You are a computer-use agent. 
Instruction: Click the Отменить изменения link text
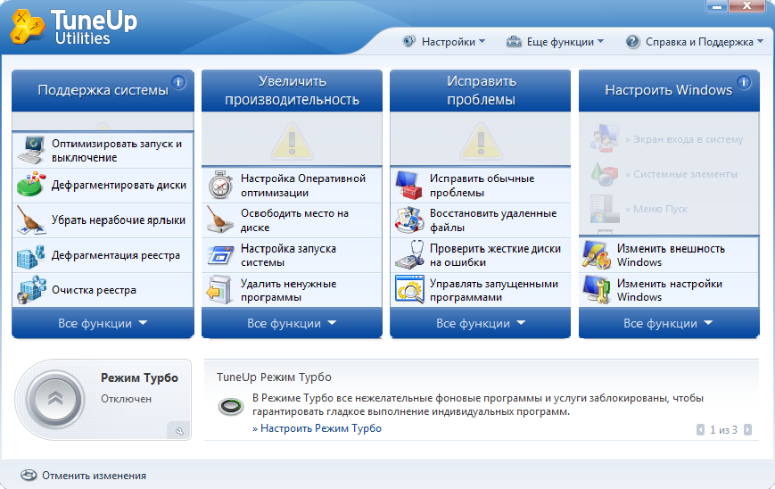pos(94,476)
